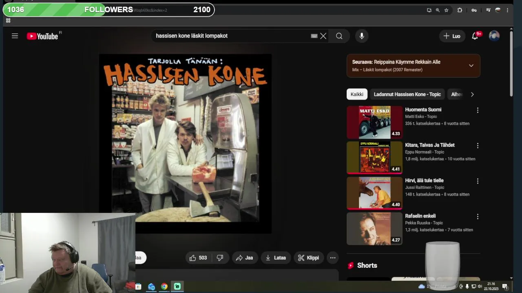The height and width of the screenshot is (293, 522).
Task: Start voice search with the microphone icon
Action: (361, 36)
